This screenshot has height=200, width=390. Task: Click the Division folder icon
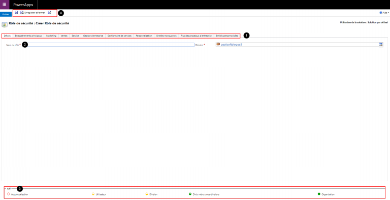tap(218, 44)
